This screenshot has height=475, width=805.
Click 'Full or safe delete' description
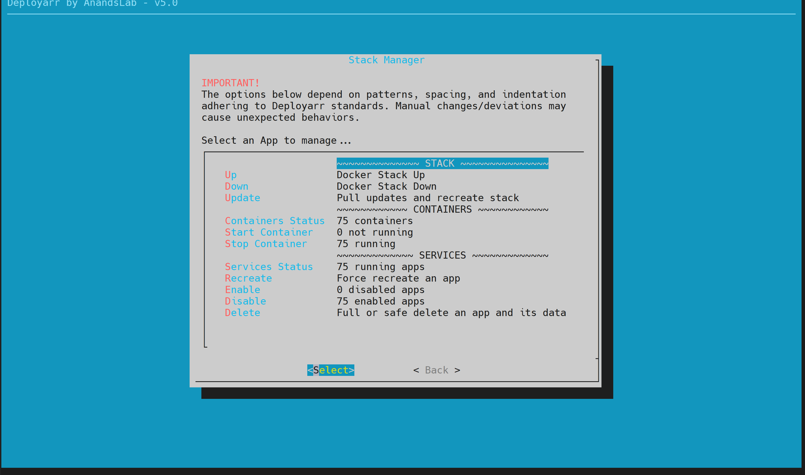pos(451,313)
